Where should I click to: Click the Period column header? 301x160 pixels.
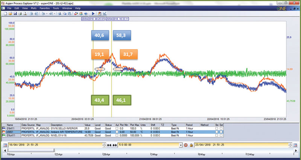click(192, 125)
